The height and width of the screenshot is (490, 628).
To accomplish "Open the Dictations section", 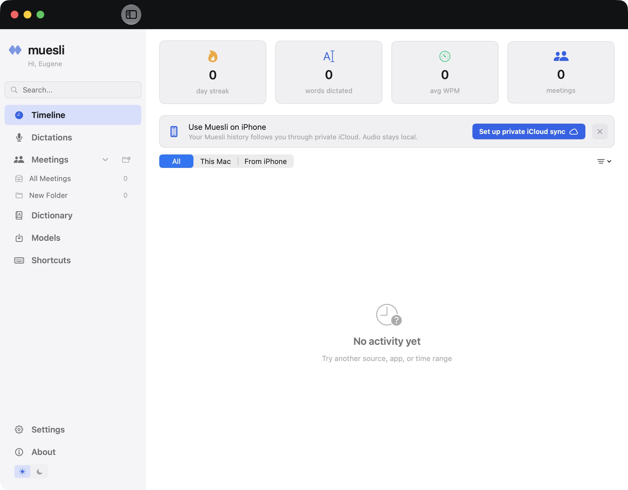I will click(x=73, y=137).
